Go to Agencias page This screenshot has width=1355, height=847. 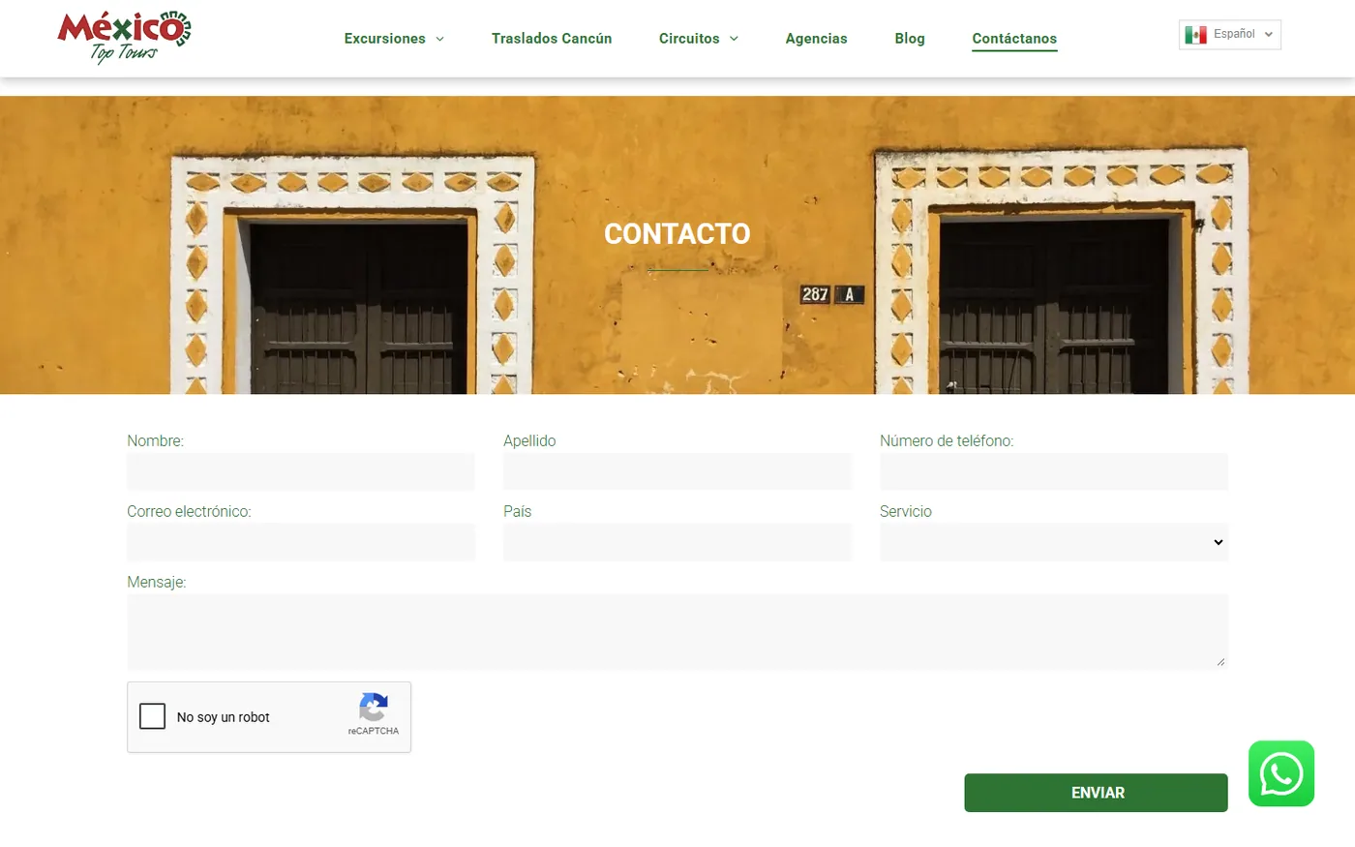816,39
